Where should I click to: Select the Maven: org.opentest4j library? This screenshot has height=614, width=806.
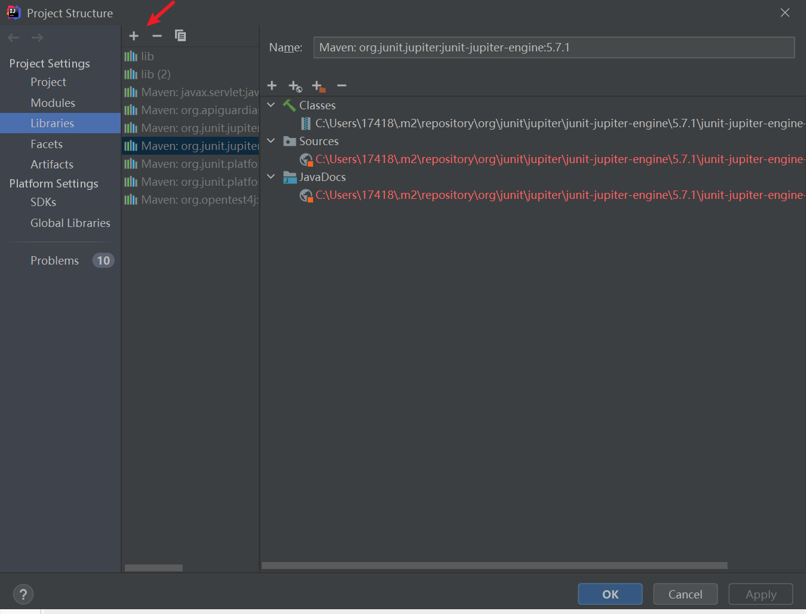[x=191, y=199]
